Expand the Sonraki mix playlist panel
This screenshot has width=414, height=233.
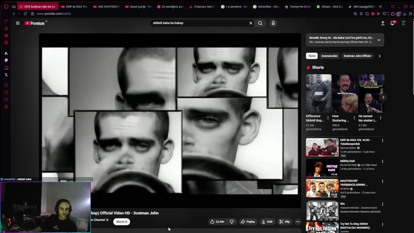379,40
